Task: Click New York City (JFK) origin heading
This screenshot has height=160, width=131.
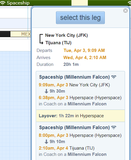Action: 66,35
